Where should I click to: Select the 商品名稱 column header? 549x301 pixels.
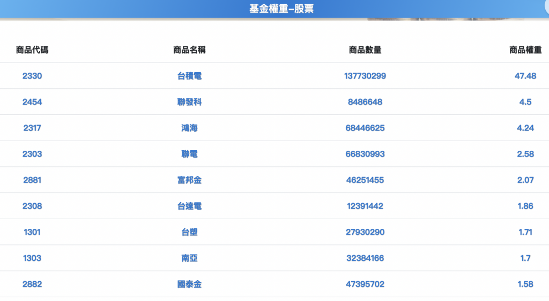pos(189,50)
